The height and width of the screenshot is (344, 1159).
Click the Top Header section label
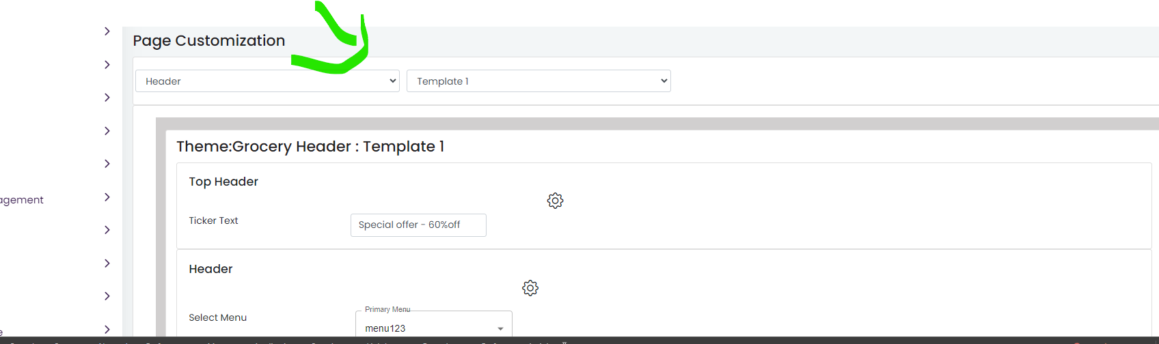click(223, 182)
